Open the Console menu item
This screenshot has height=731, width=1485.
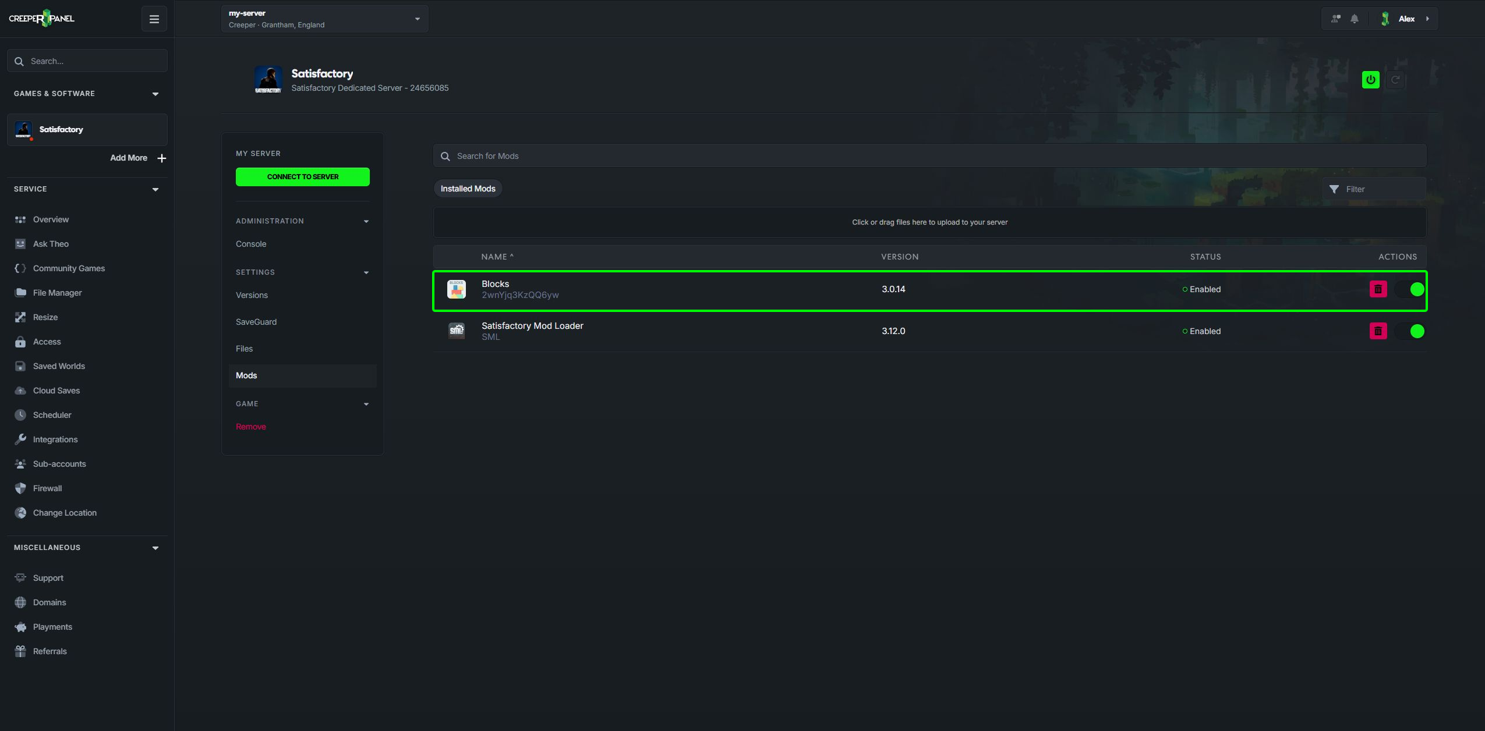point(251,244)
